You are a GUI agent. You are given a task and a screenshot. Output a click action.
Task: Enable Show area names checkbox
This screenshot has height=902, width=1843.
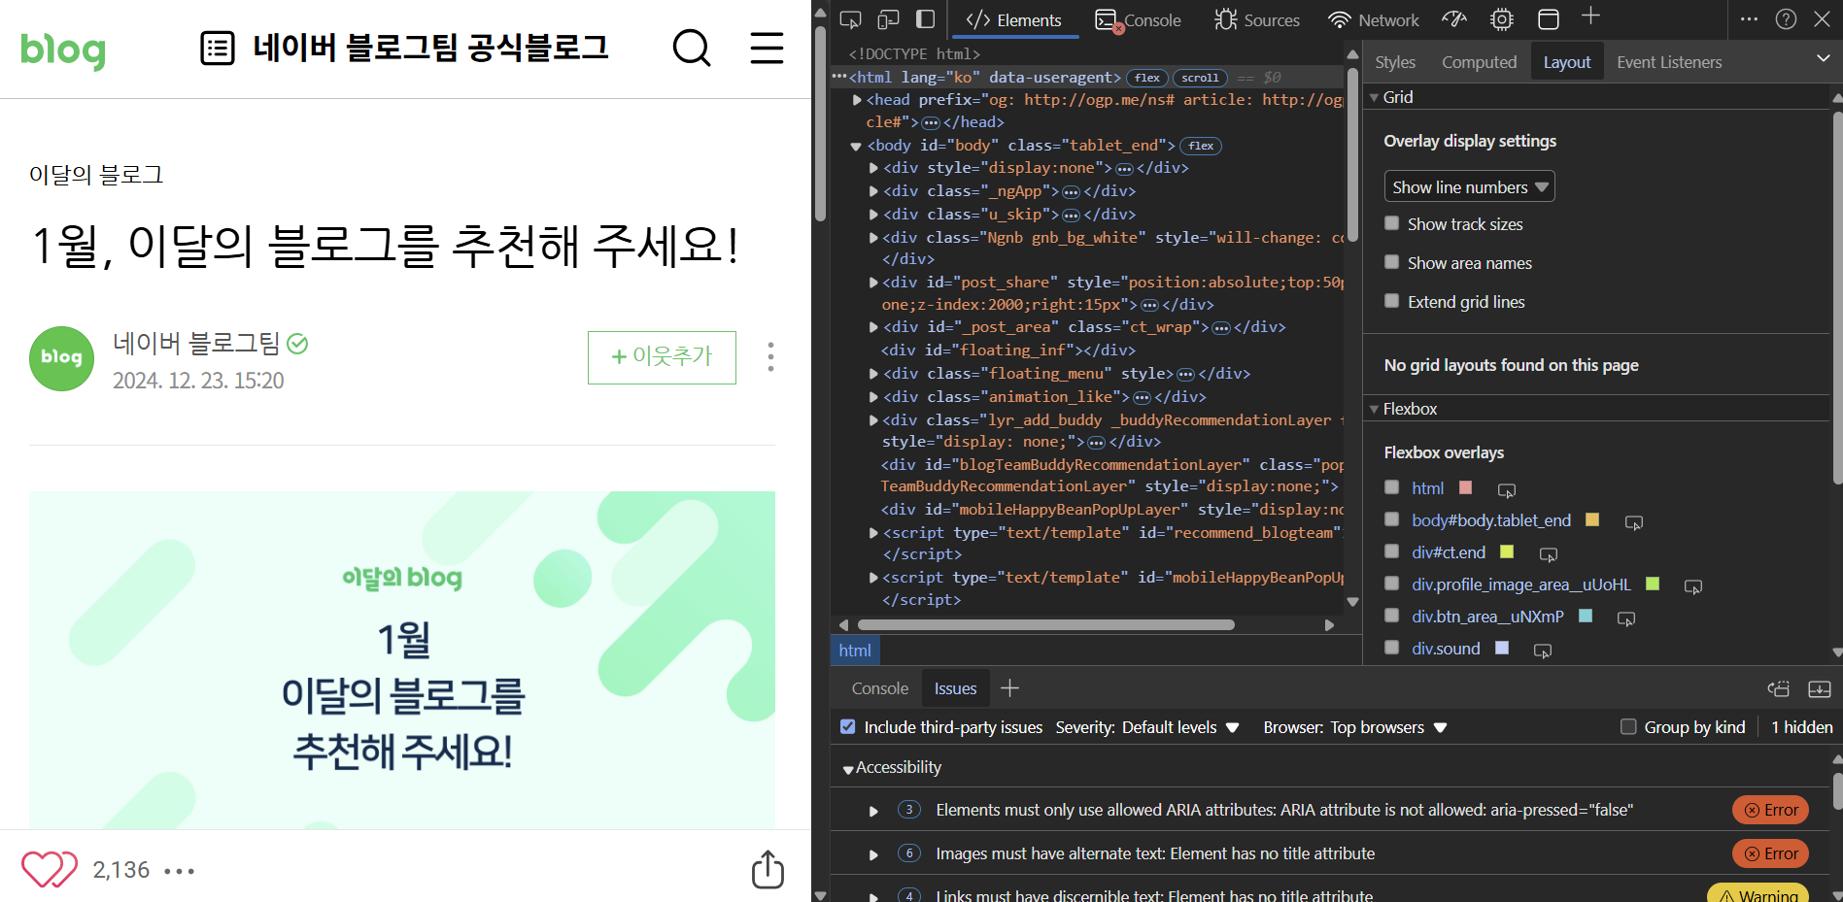tap(1392, 262)
